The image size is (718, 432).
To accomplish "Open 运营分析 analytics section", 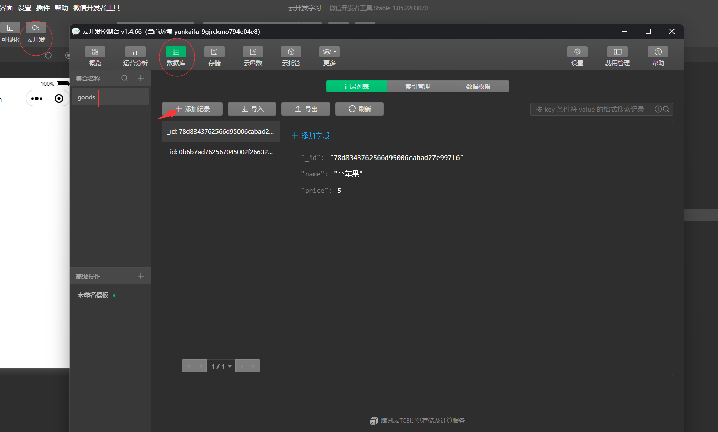I will point(136,56).
